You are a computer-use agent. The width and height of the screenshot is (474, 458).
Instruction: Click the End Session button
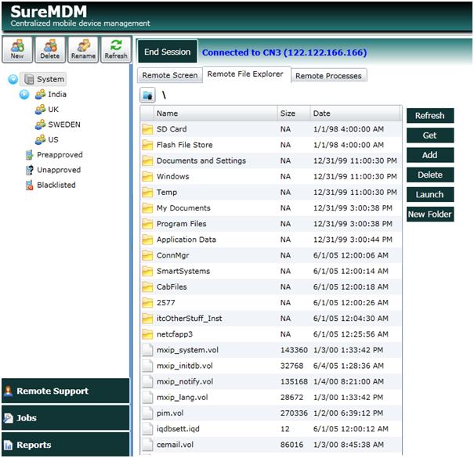[168, 52]
